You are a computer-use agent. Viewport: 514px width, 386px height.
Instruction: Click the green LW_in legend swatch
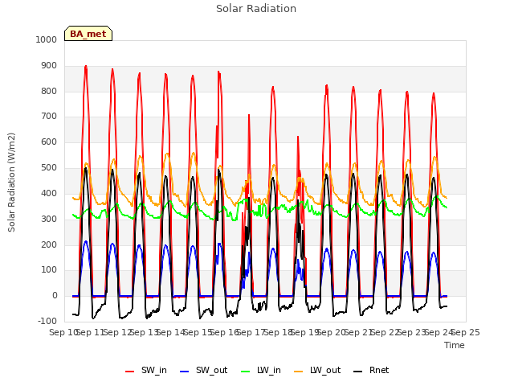click(x=246, y=372)
